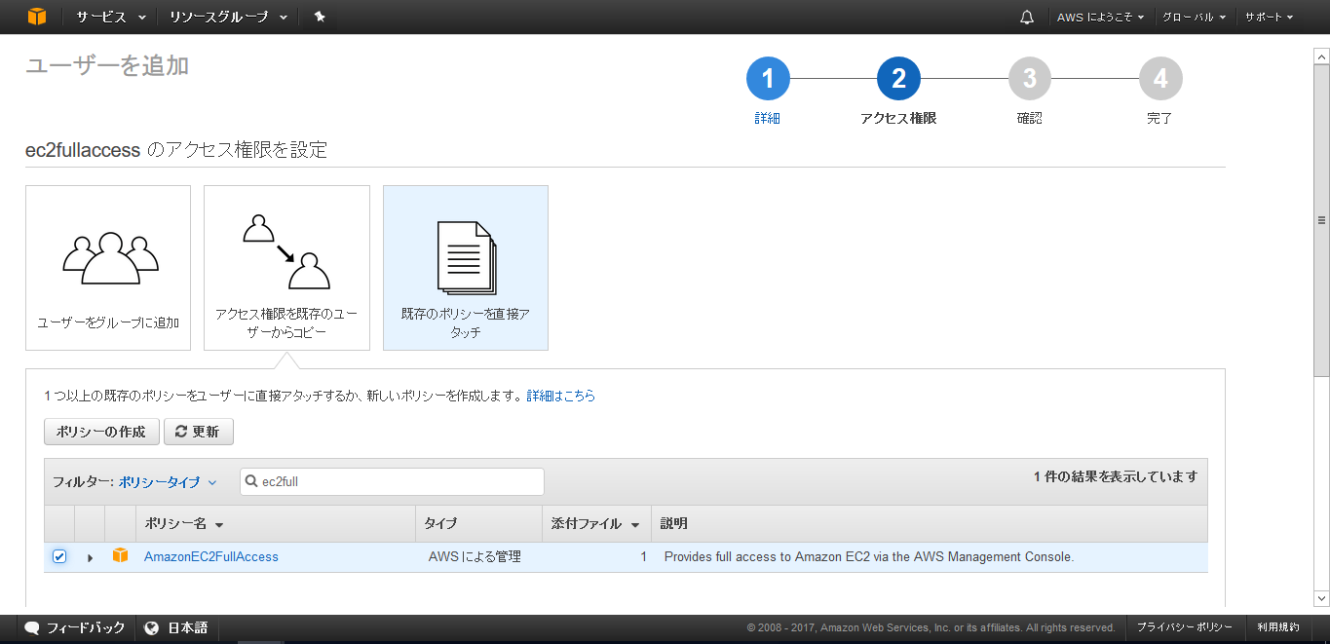Choose the copy permissions from existing user card
The width and height of the screenshot is (1330, 644).
coord(286,268)
